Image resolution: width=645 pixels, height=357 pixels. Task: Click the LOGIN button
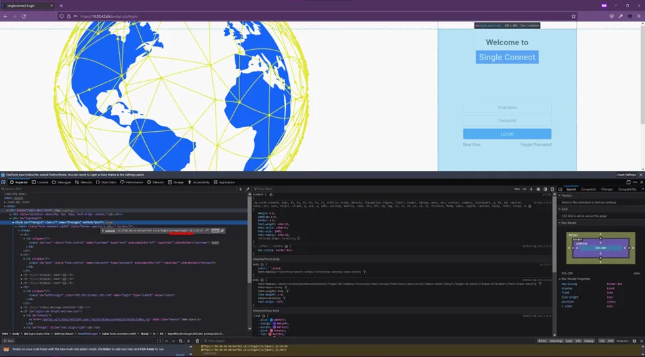(x=507, y=134)
